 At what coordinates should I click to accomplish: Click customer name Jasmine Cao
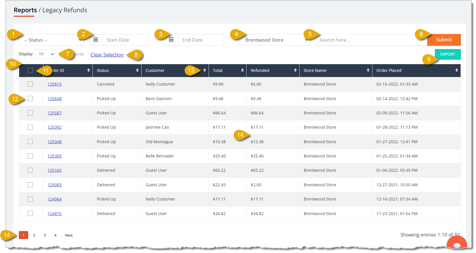click(157, 127)
